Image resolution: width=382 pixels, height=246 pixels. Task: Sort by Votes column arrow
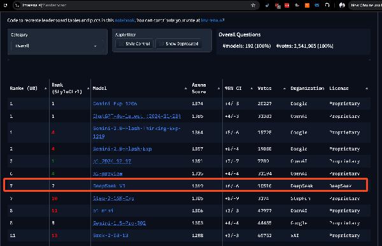tap(285, 88)
